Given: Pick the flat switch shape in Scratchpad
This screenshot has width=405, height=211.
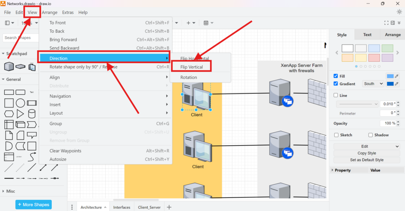Looking at the screenshot, I should click(x=21, y=66).
